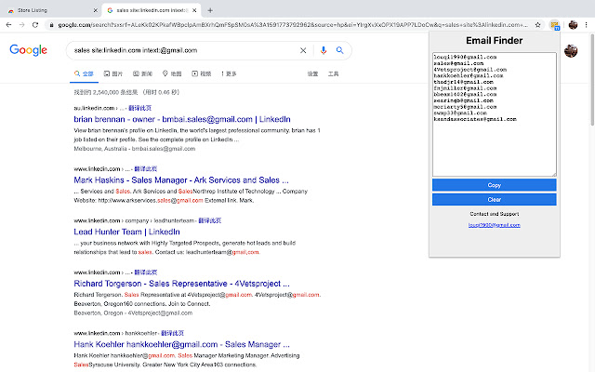Clear the search box with X icon
The image size is (595, 372).
pos(303,50)
